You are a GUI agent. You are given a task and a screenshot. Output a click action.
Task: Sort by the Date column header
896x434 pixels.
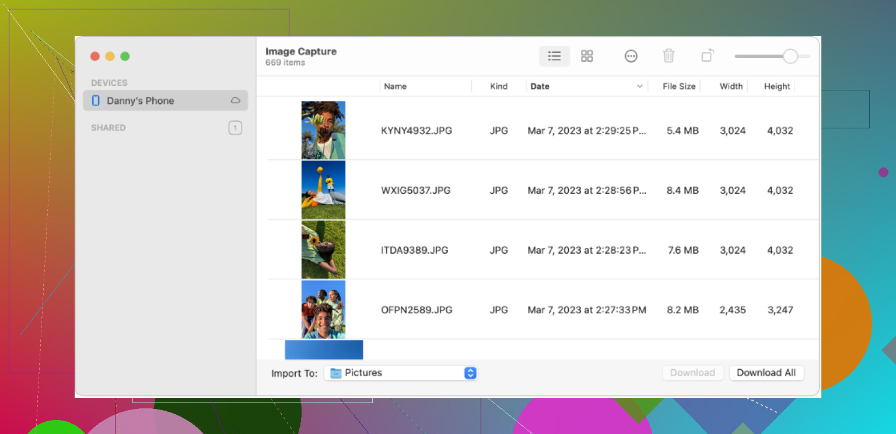[x=540, y=86]
